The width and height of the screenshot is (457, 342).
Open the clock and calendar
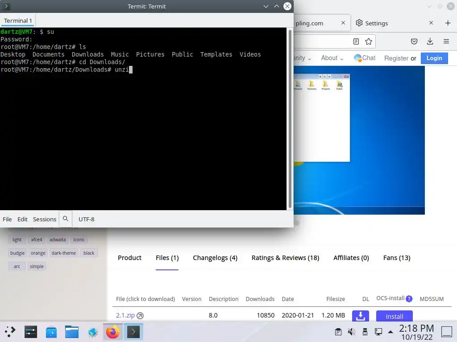click(x=416, y=332)
